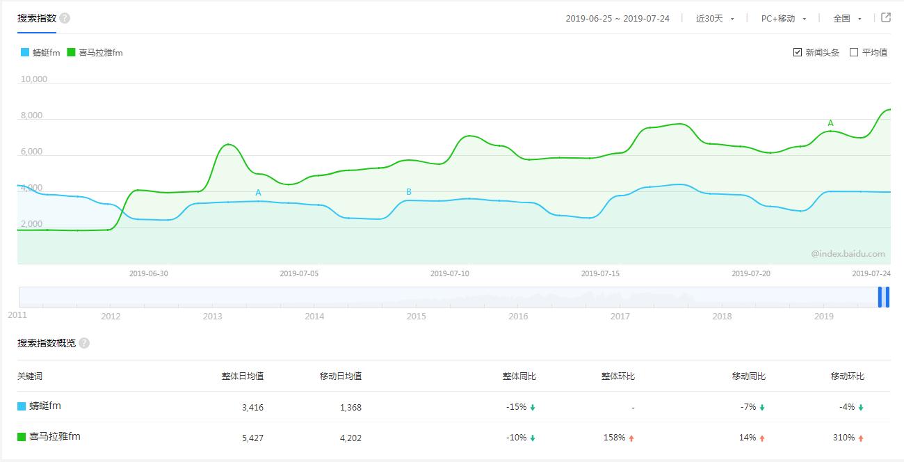Enable the 平均值 checkbox
This screenshot has height=462, width=904.
(x=854, y=52)
